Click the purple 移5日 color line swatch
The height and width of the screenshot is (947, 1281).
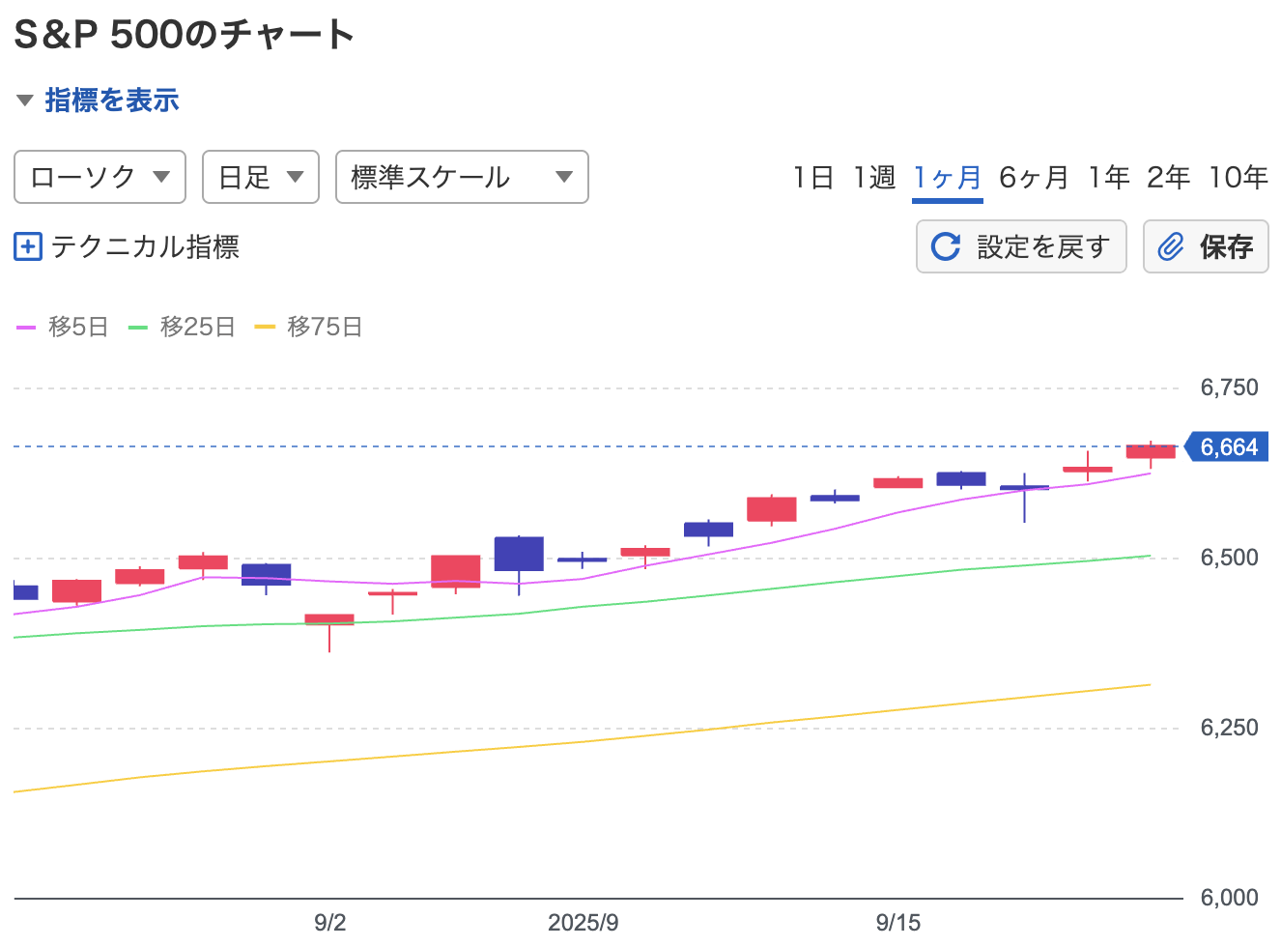[26, 328]
